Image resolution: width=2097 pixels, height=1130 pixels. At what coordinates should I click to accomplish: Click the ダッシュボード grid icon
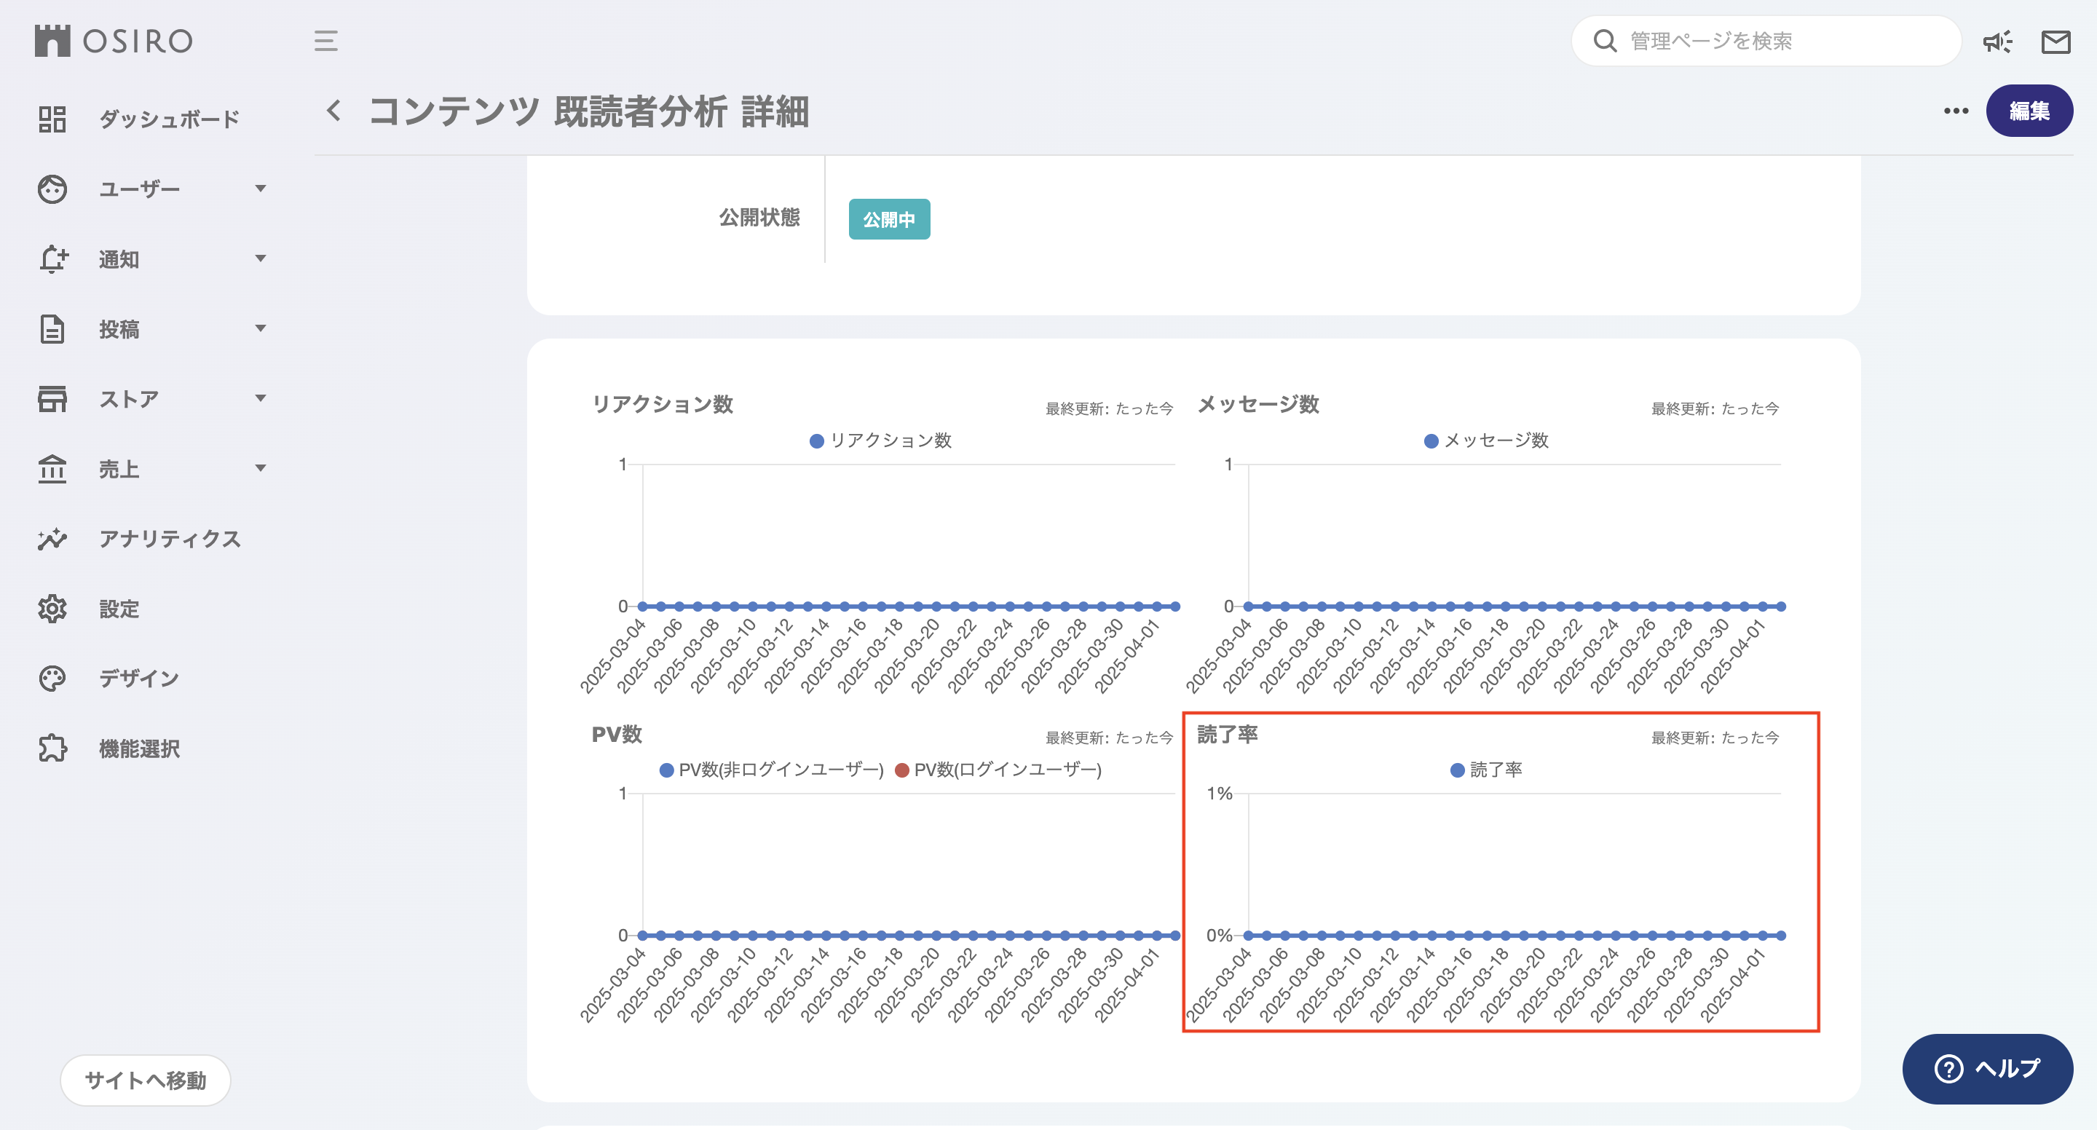52,119
